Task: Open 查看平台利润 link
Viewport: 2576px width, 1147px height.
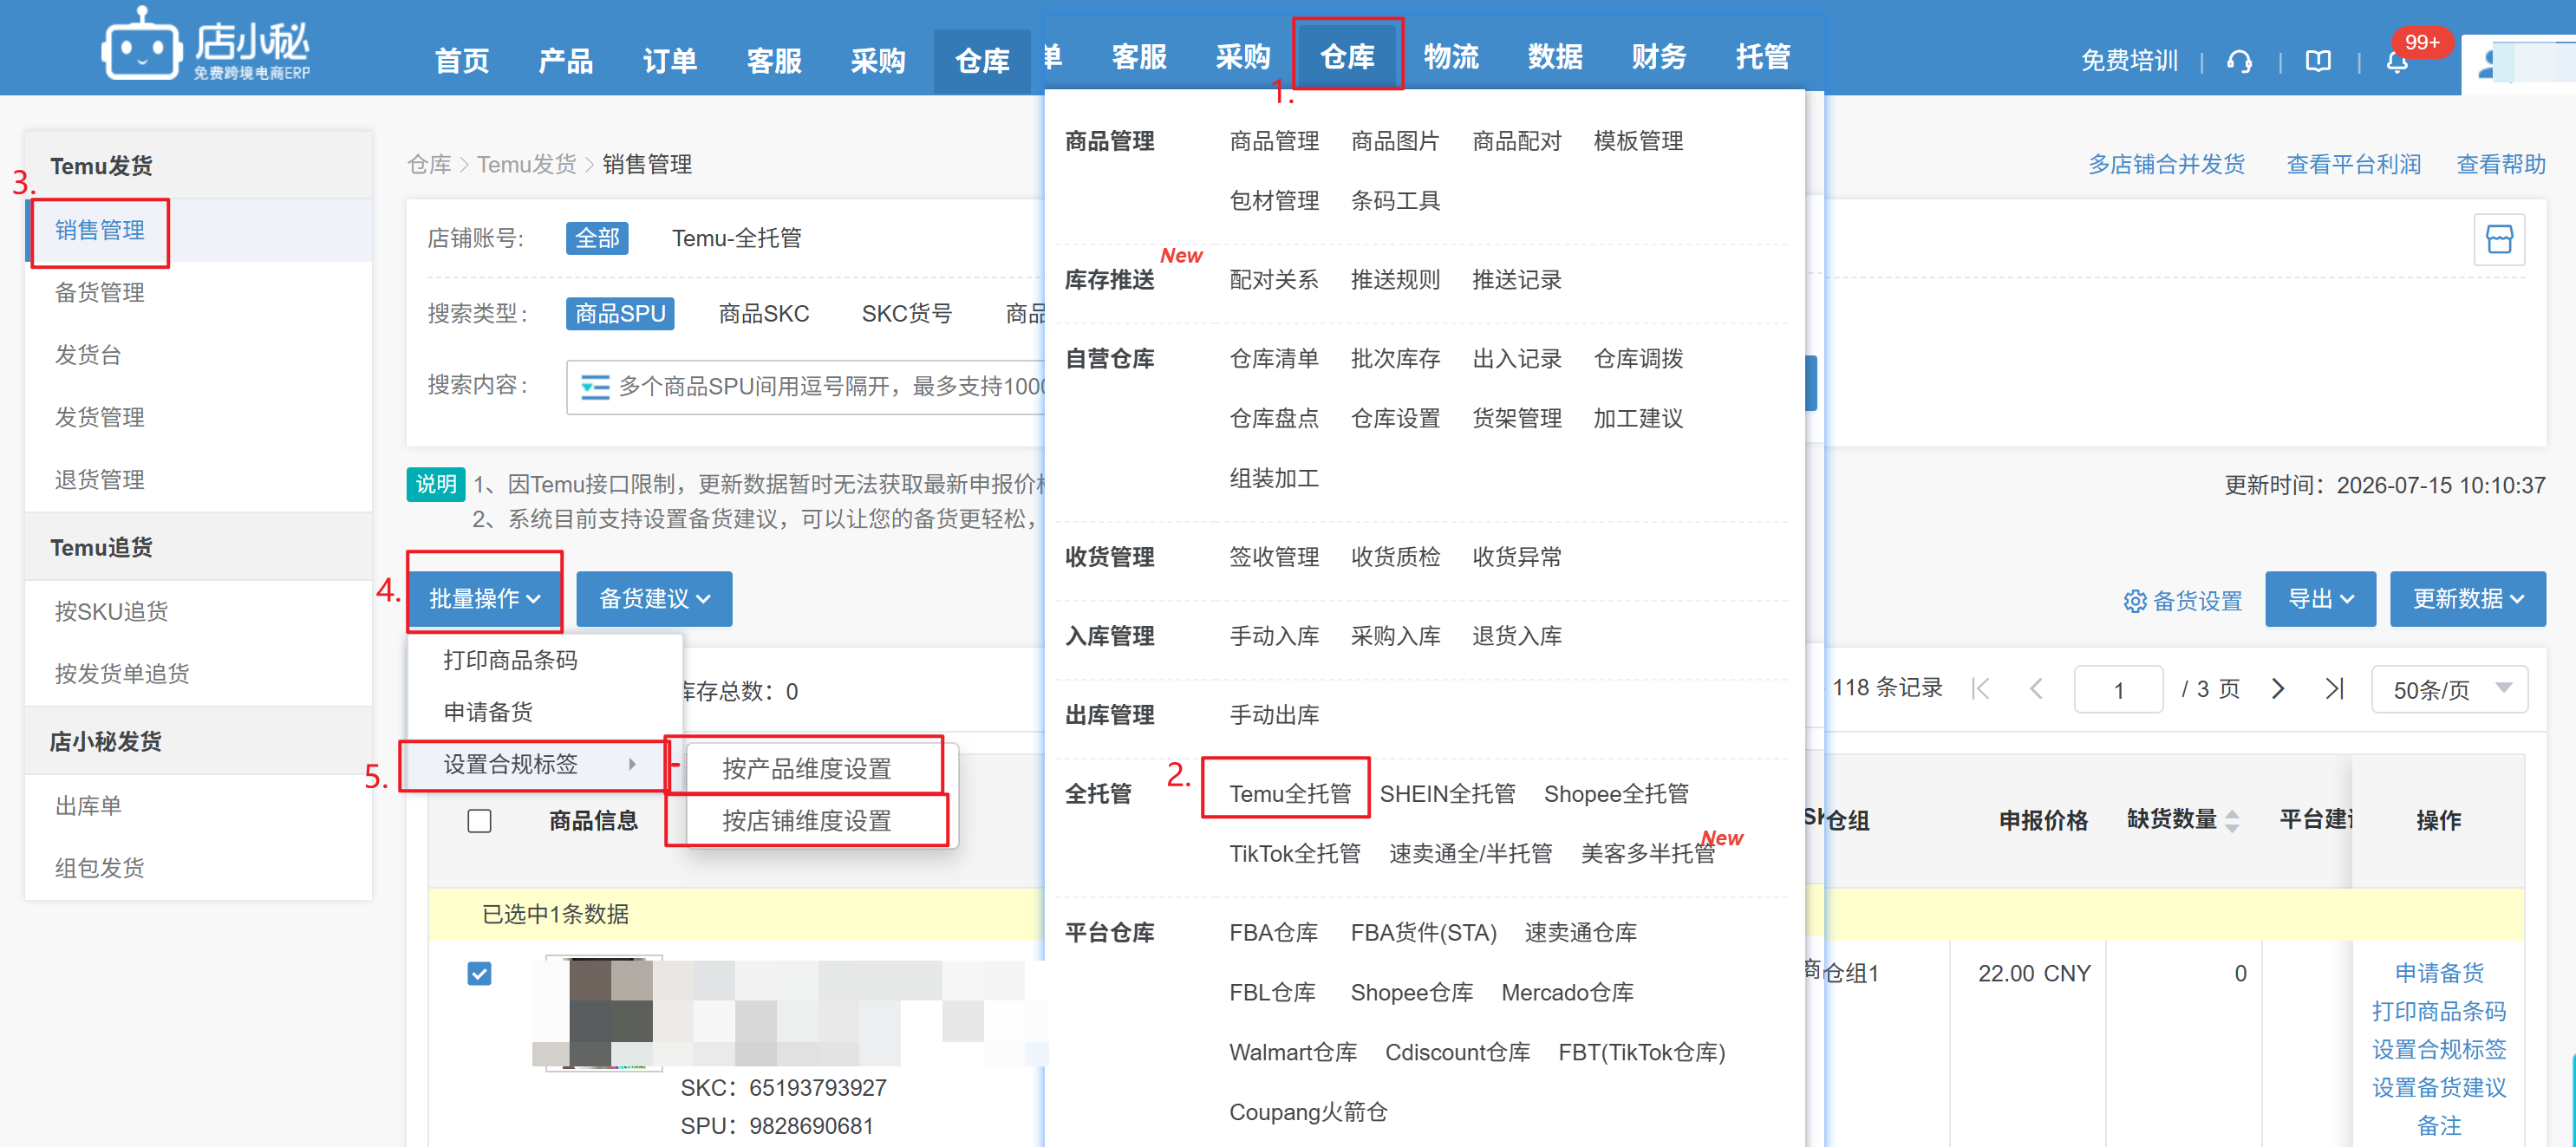Action: (x=2353, y=164)
